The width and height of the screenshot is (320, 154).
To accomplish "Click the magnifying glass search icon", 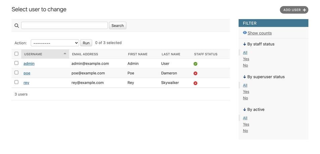I will pos(16,25).
